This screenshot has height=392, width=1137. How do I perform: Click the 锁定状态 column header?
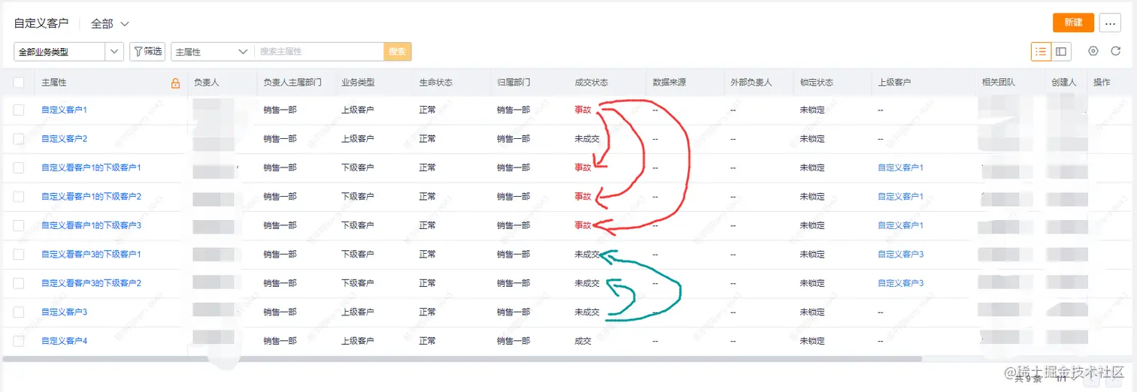pos(816,83)
